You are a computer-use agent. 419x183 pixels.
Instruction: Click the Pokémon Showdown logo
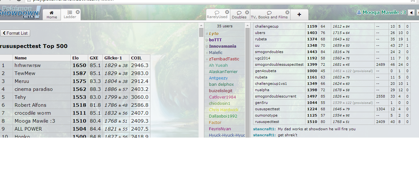coord(20,12)
